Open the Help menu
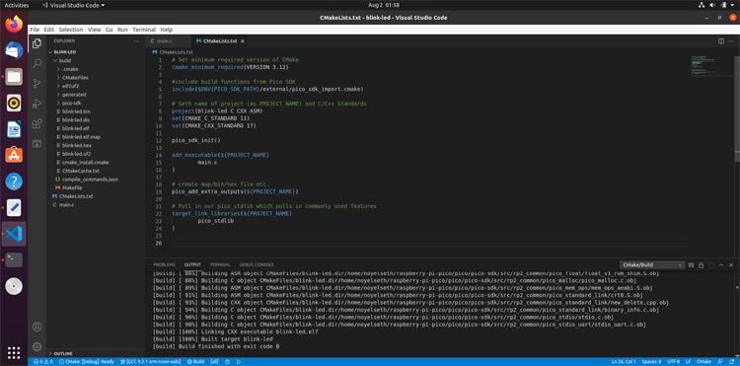This screenshot has width=740, height=366. coord(167,30)
